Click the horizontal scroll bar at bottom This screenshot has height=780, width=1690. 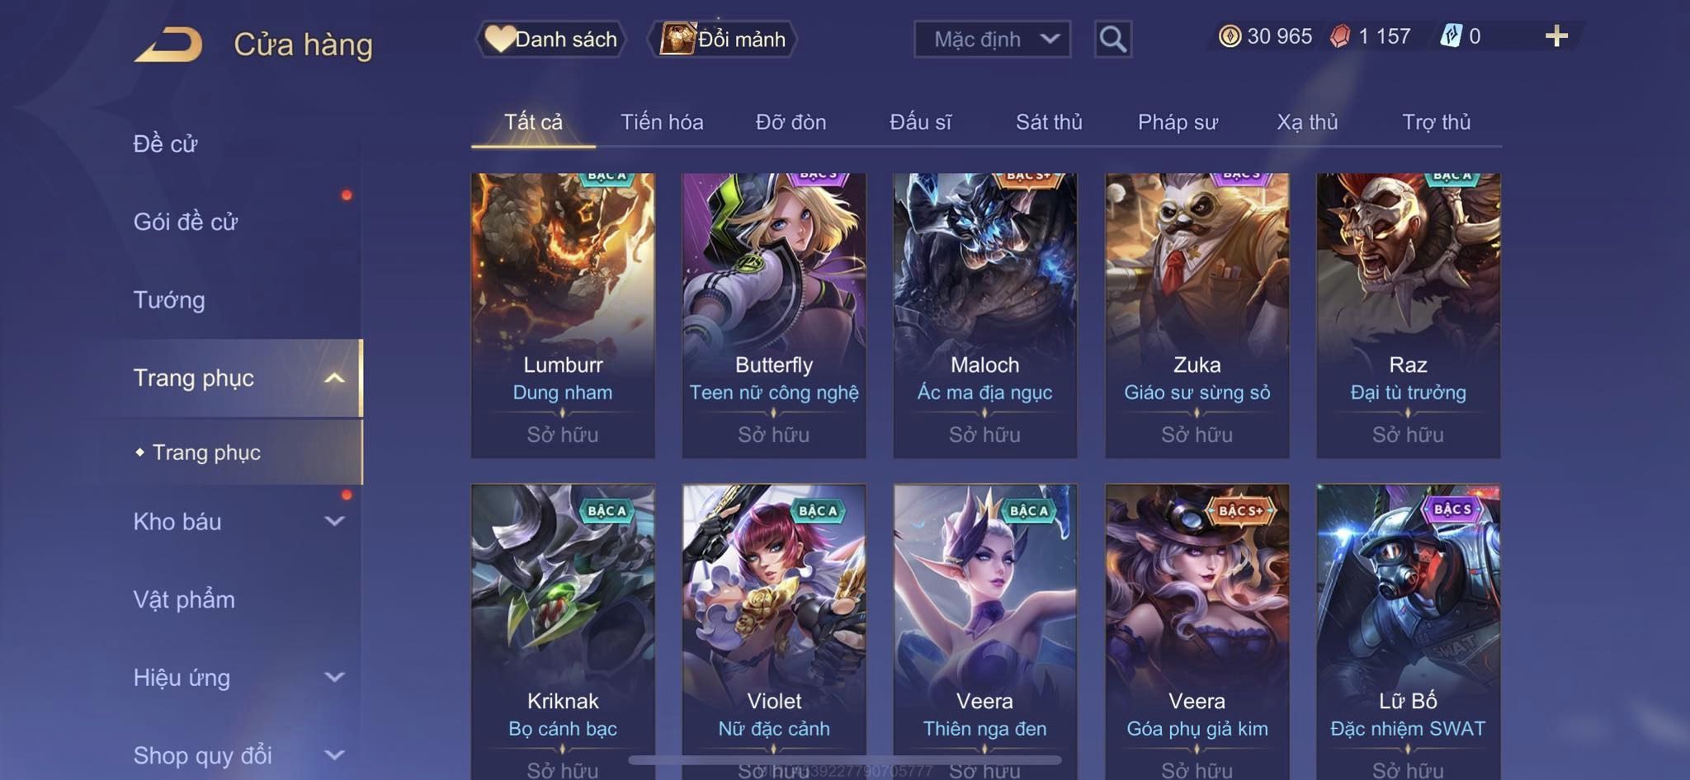click(x=845, y=759)
